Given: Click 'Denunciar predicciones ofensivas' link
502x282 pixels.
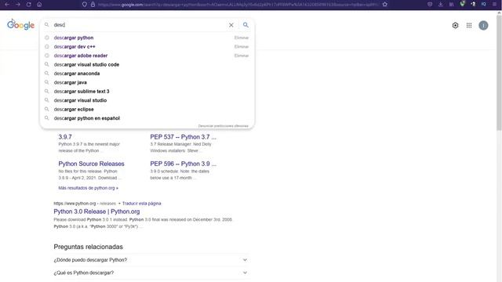Looking at the screenshot, I should [223, 126].
